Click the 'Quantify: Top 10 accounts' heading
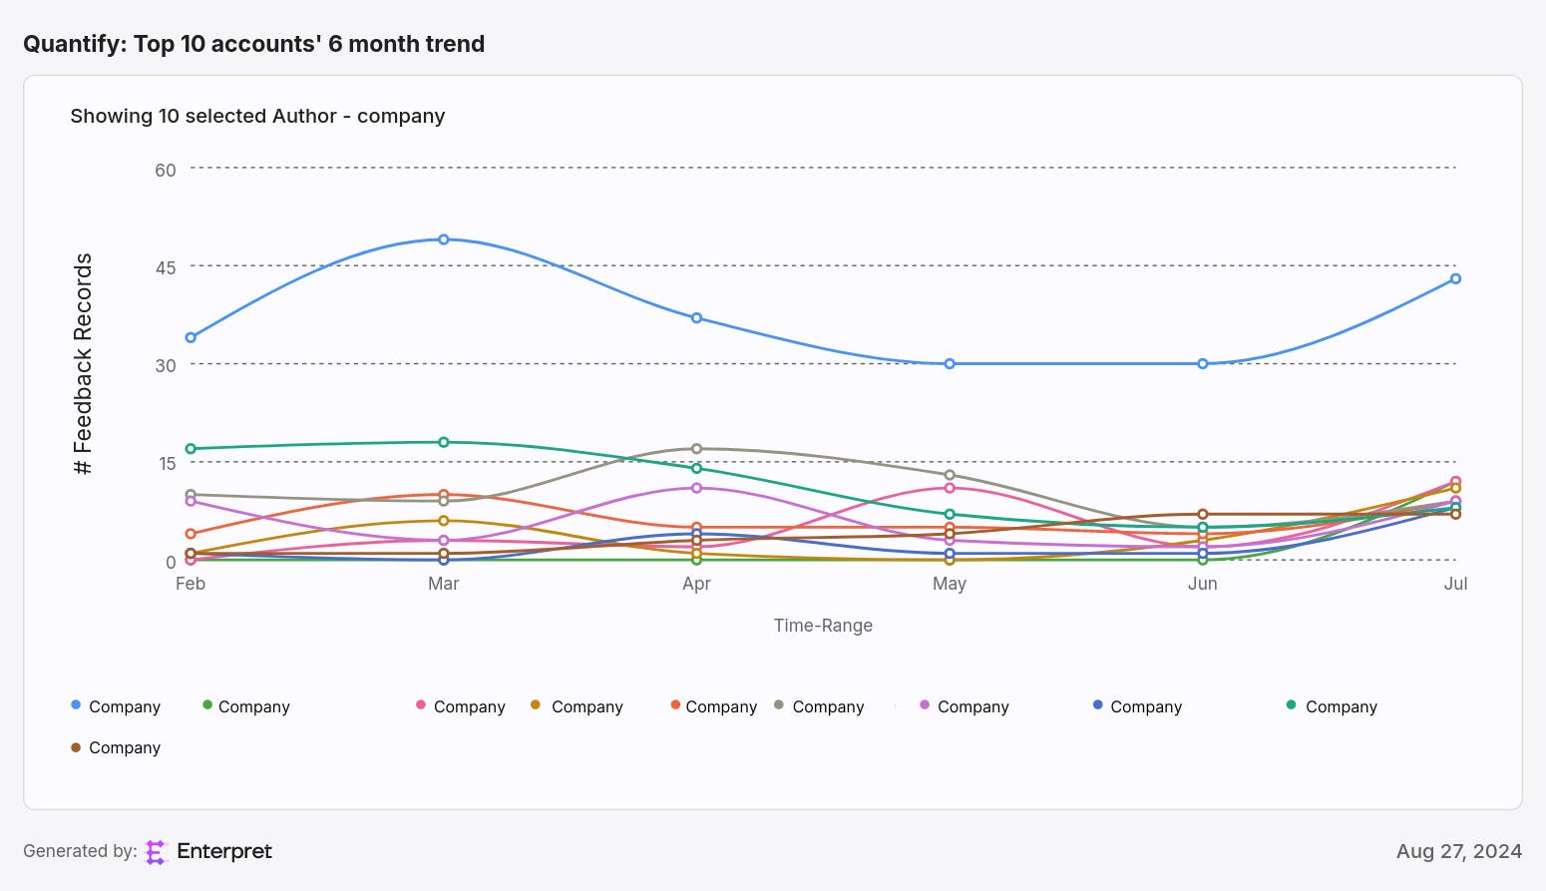This screenshot has height=891, width=1546. 254,44
